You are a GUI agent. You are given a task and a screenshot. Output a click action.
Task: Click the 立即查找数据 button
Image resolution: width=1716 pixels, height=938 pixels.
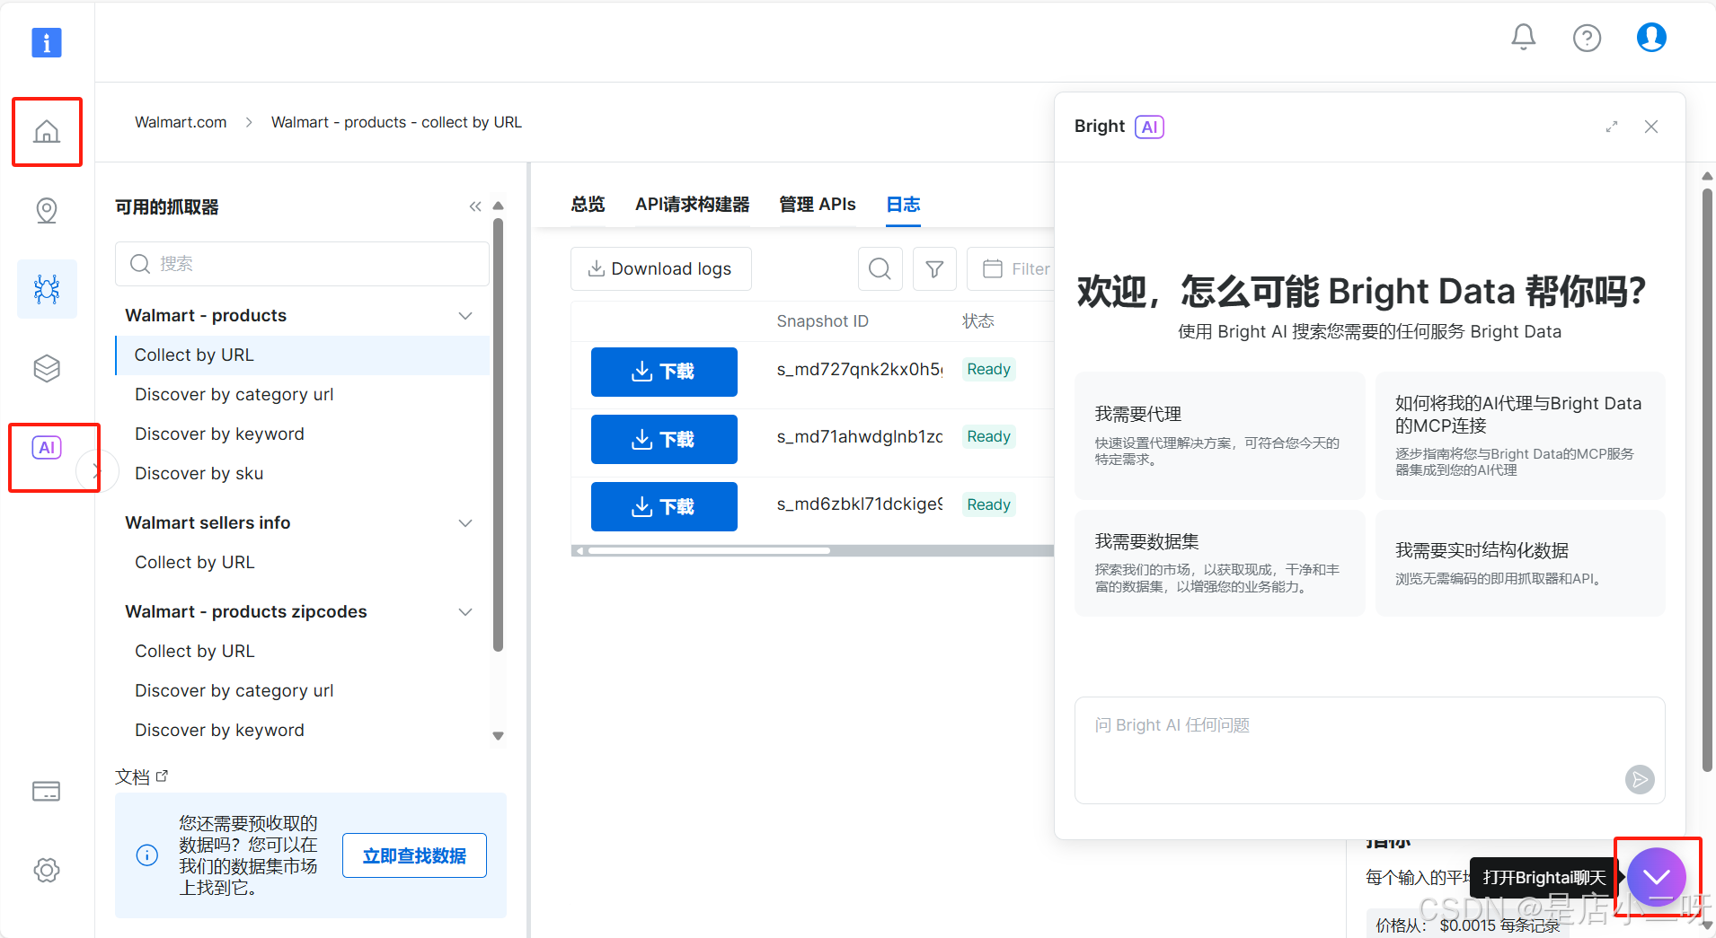point(414,855)
